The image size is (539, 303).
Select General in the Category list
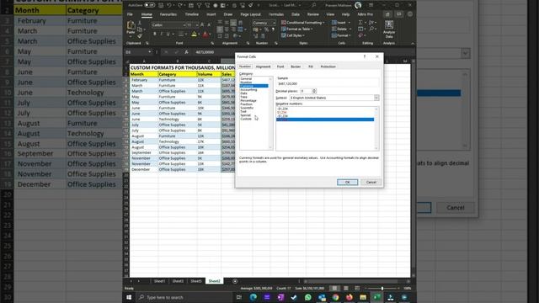click(246, 78)
